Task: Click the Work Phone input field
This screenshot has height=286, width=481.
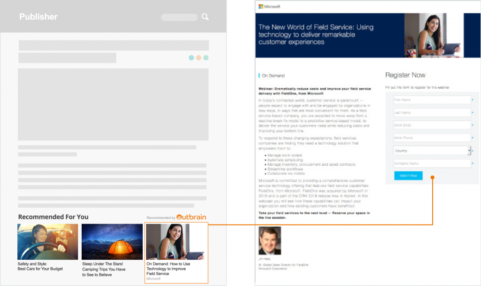Action: (432, 138)
